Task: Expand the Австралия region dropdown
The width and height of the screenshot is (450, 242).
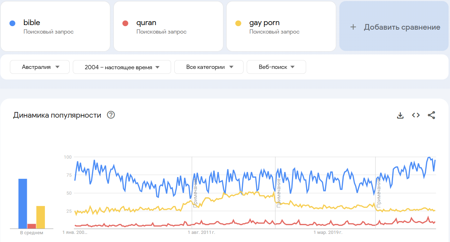Action: click(x=40, y=67)
